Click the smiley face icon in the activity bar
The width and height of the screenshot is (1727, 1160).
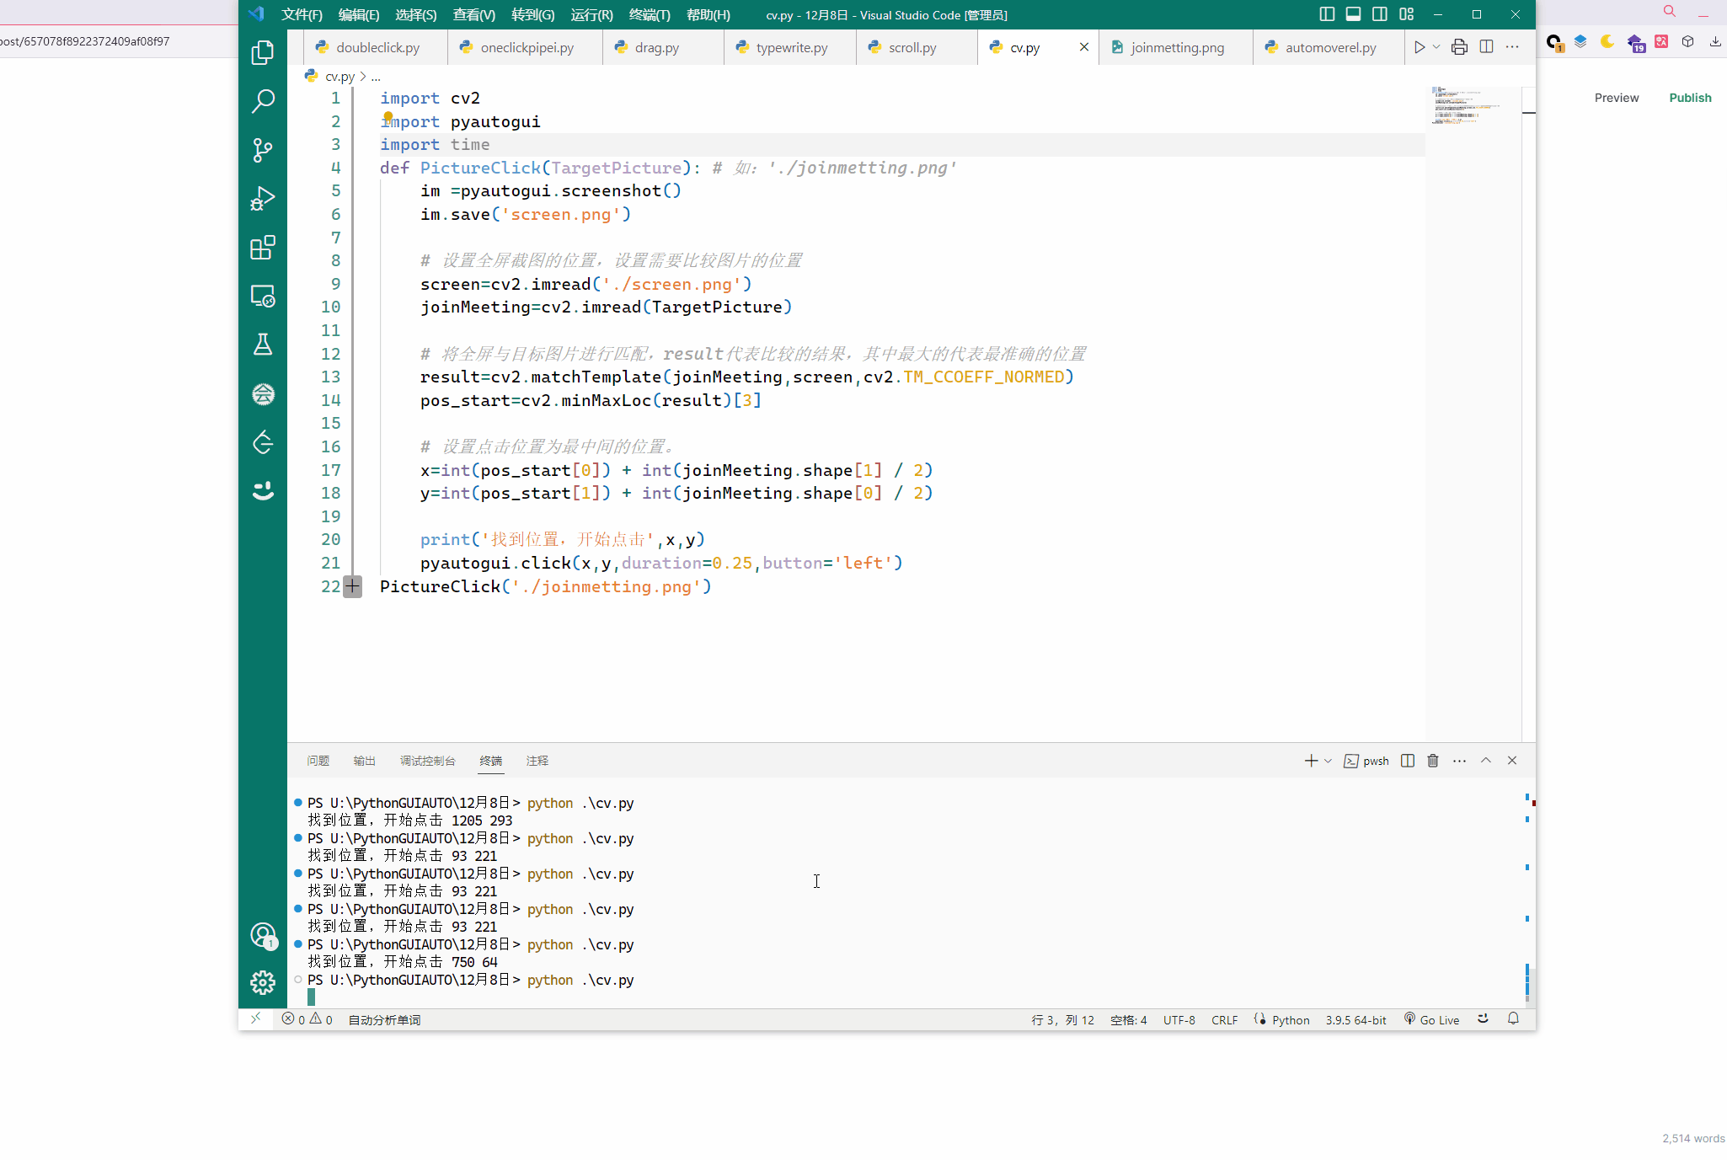coord(263,490)
